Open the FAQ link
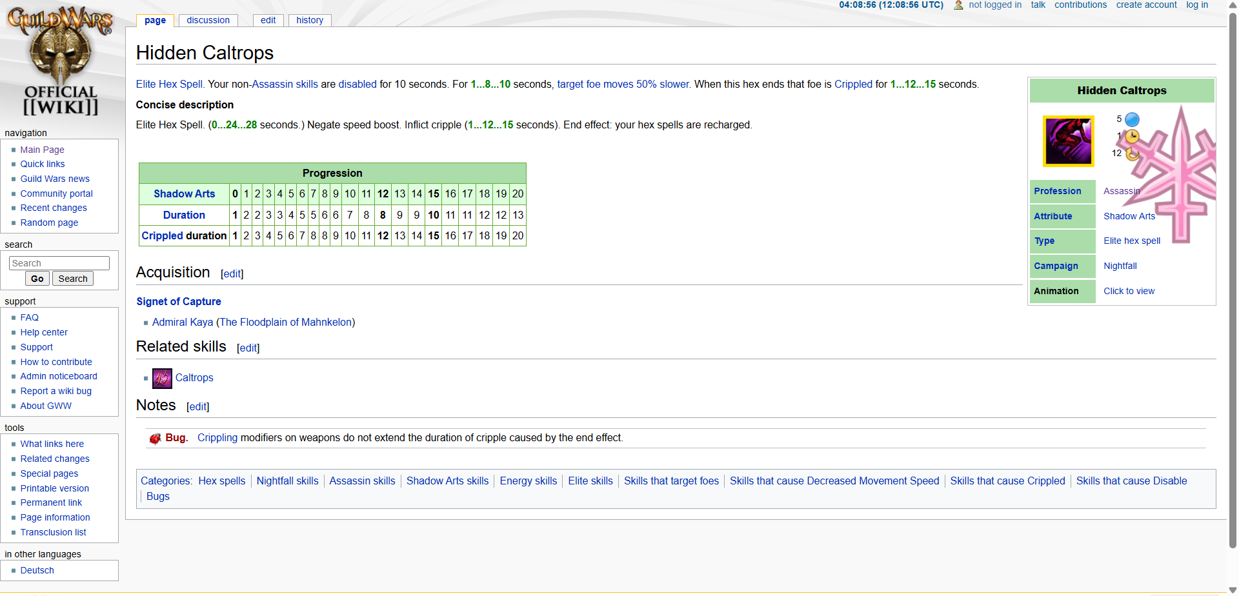 pyautogui.click(x=29, y=317)
